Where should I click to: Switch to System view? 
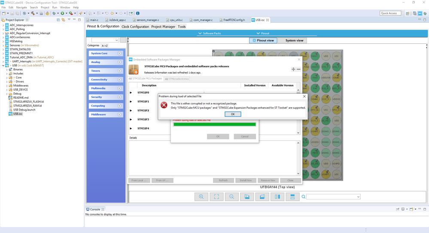tap(292, 40)
